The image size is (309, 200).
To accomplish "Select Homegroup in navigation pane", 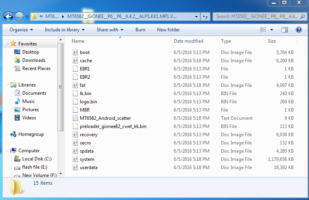I will tap(31, 134).
